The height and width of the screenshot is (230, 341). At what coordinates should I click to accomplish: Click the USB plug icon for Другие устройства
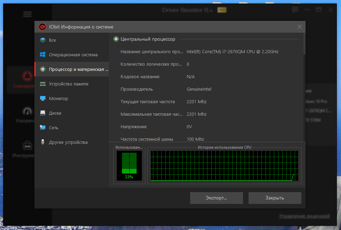click(43, 142)
